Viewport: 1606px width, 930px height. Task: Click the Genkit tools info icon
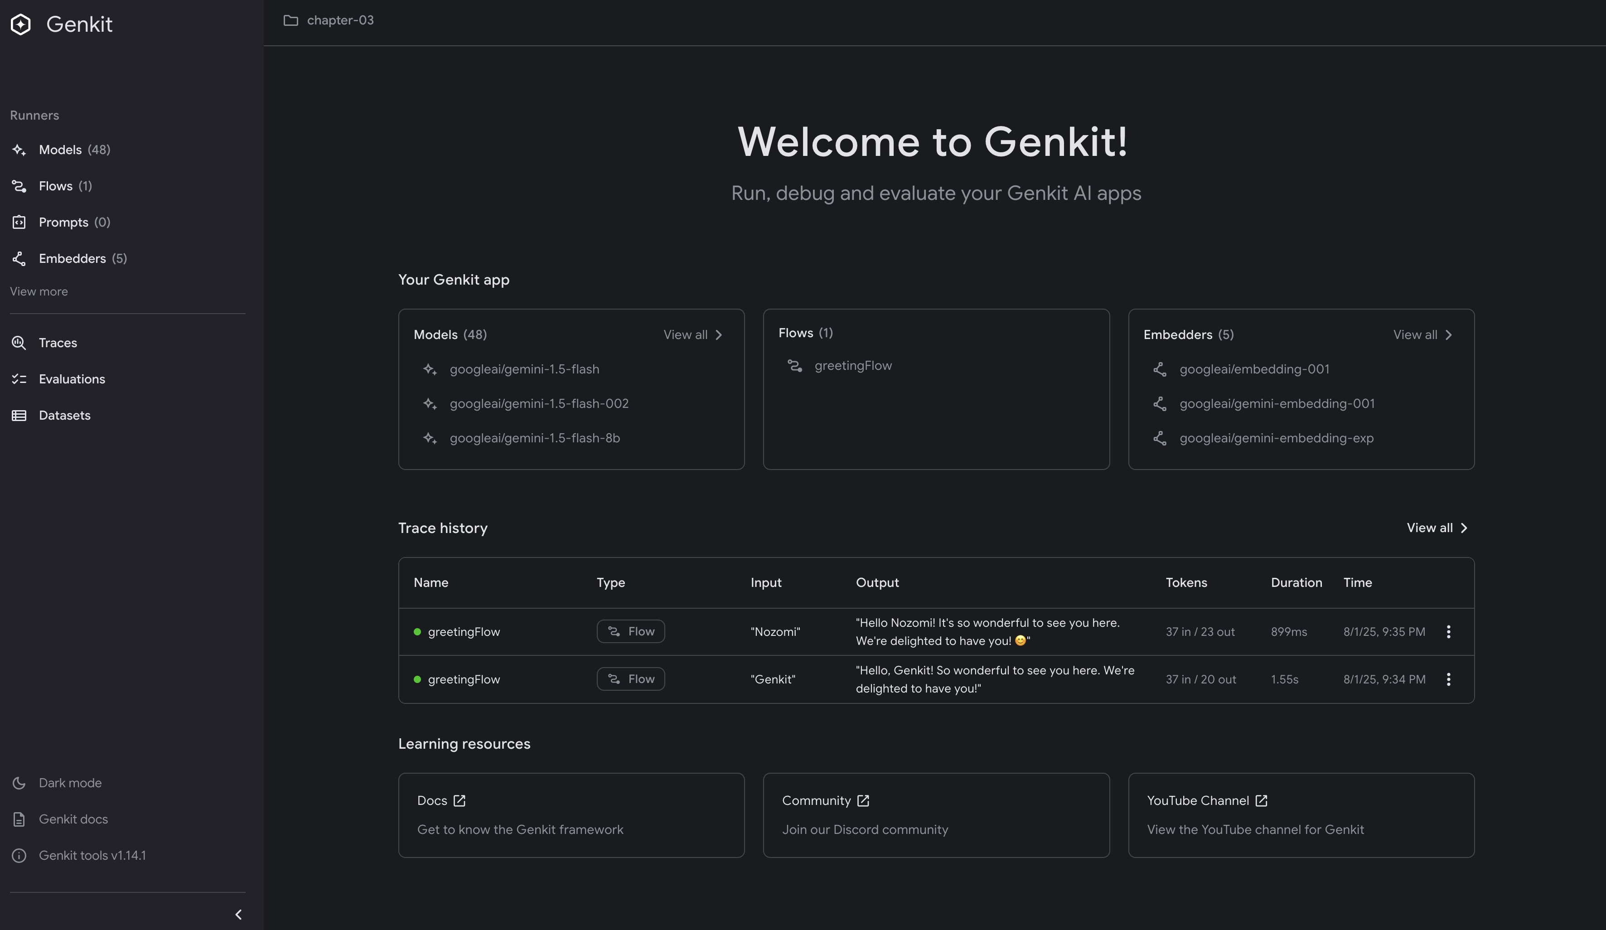click(19, 856)
